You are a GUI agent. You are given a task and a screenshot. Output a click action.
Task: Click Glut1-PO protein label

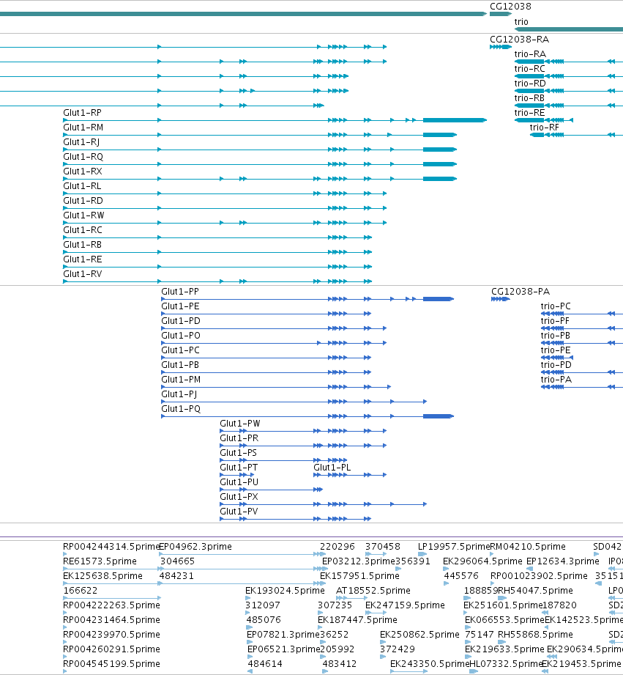(181, 336)
